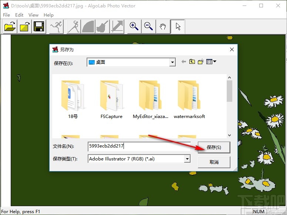
Task: Select the Zoom In magnifier tool
Action: pyautogui.click(x=134, y=27)
